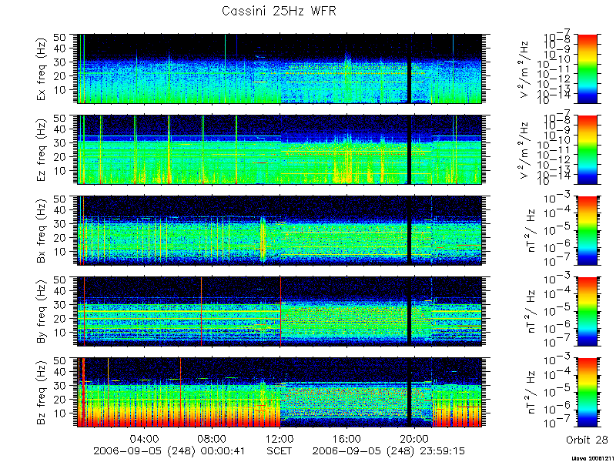Click the 20:00 time axis label
Viewport: 616px width, 462px height.
(414, 439)
